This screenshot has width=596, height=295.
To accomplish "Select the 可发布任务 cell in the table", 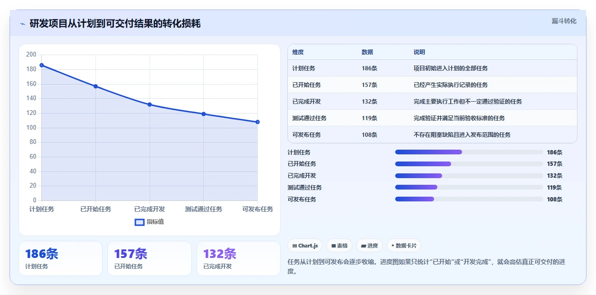I will pyautogui.click(x=307, y=135).
